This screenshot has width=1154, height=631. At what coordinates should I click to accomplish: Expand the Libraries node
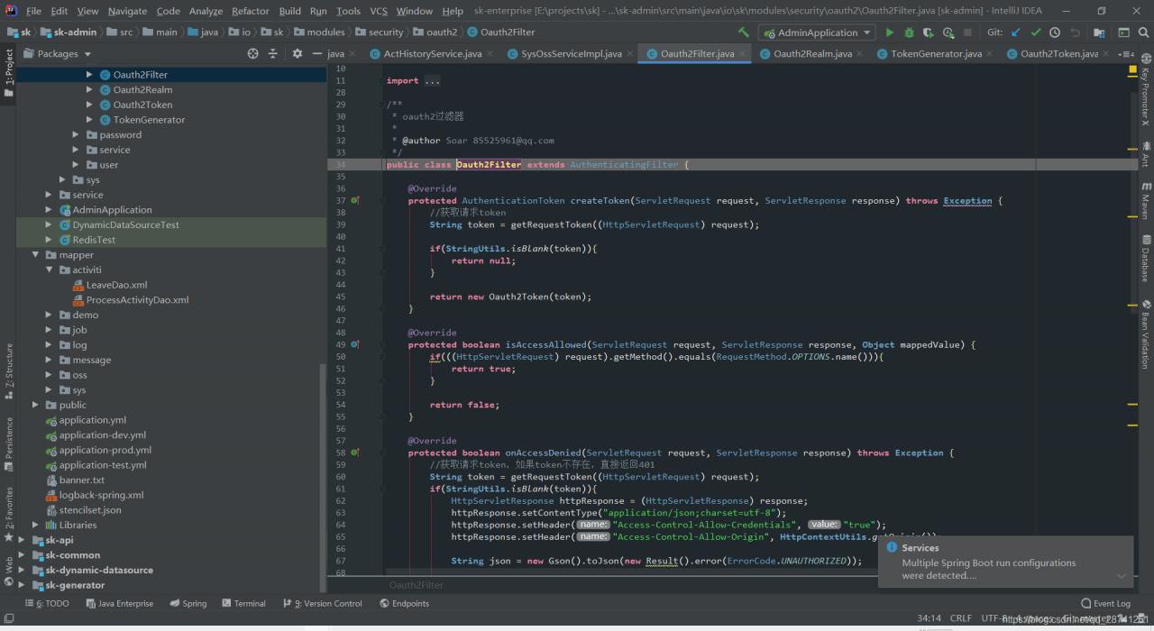[x=35, y=525]
